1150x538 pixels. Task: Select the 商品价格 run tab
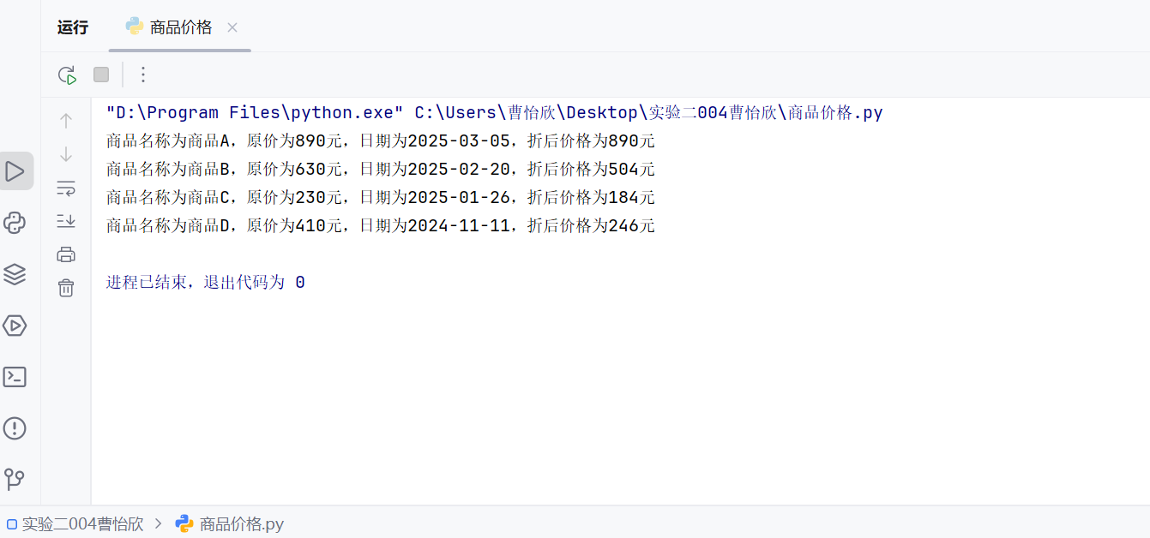pos(169,27)
